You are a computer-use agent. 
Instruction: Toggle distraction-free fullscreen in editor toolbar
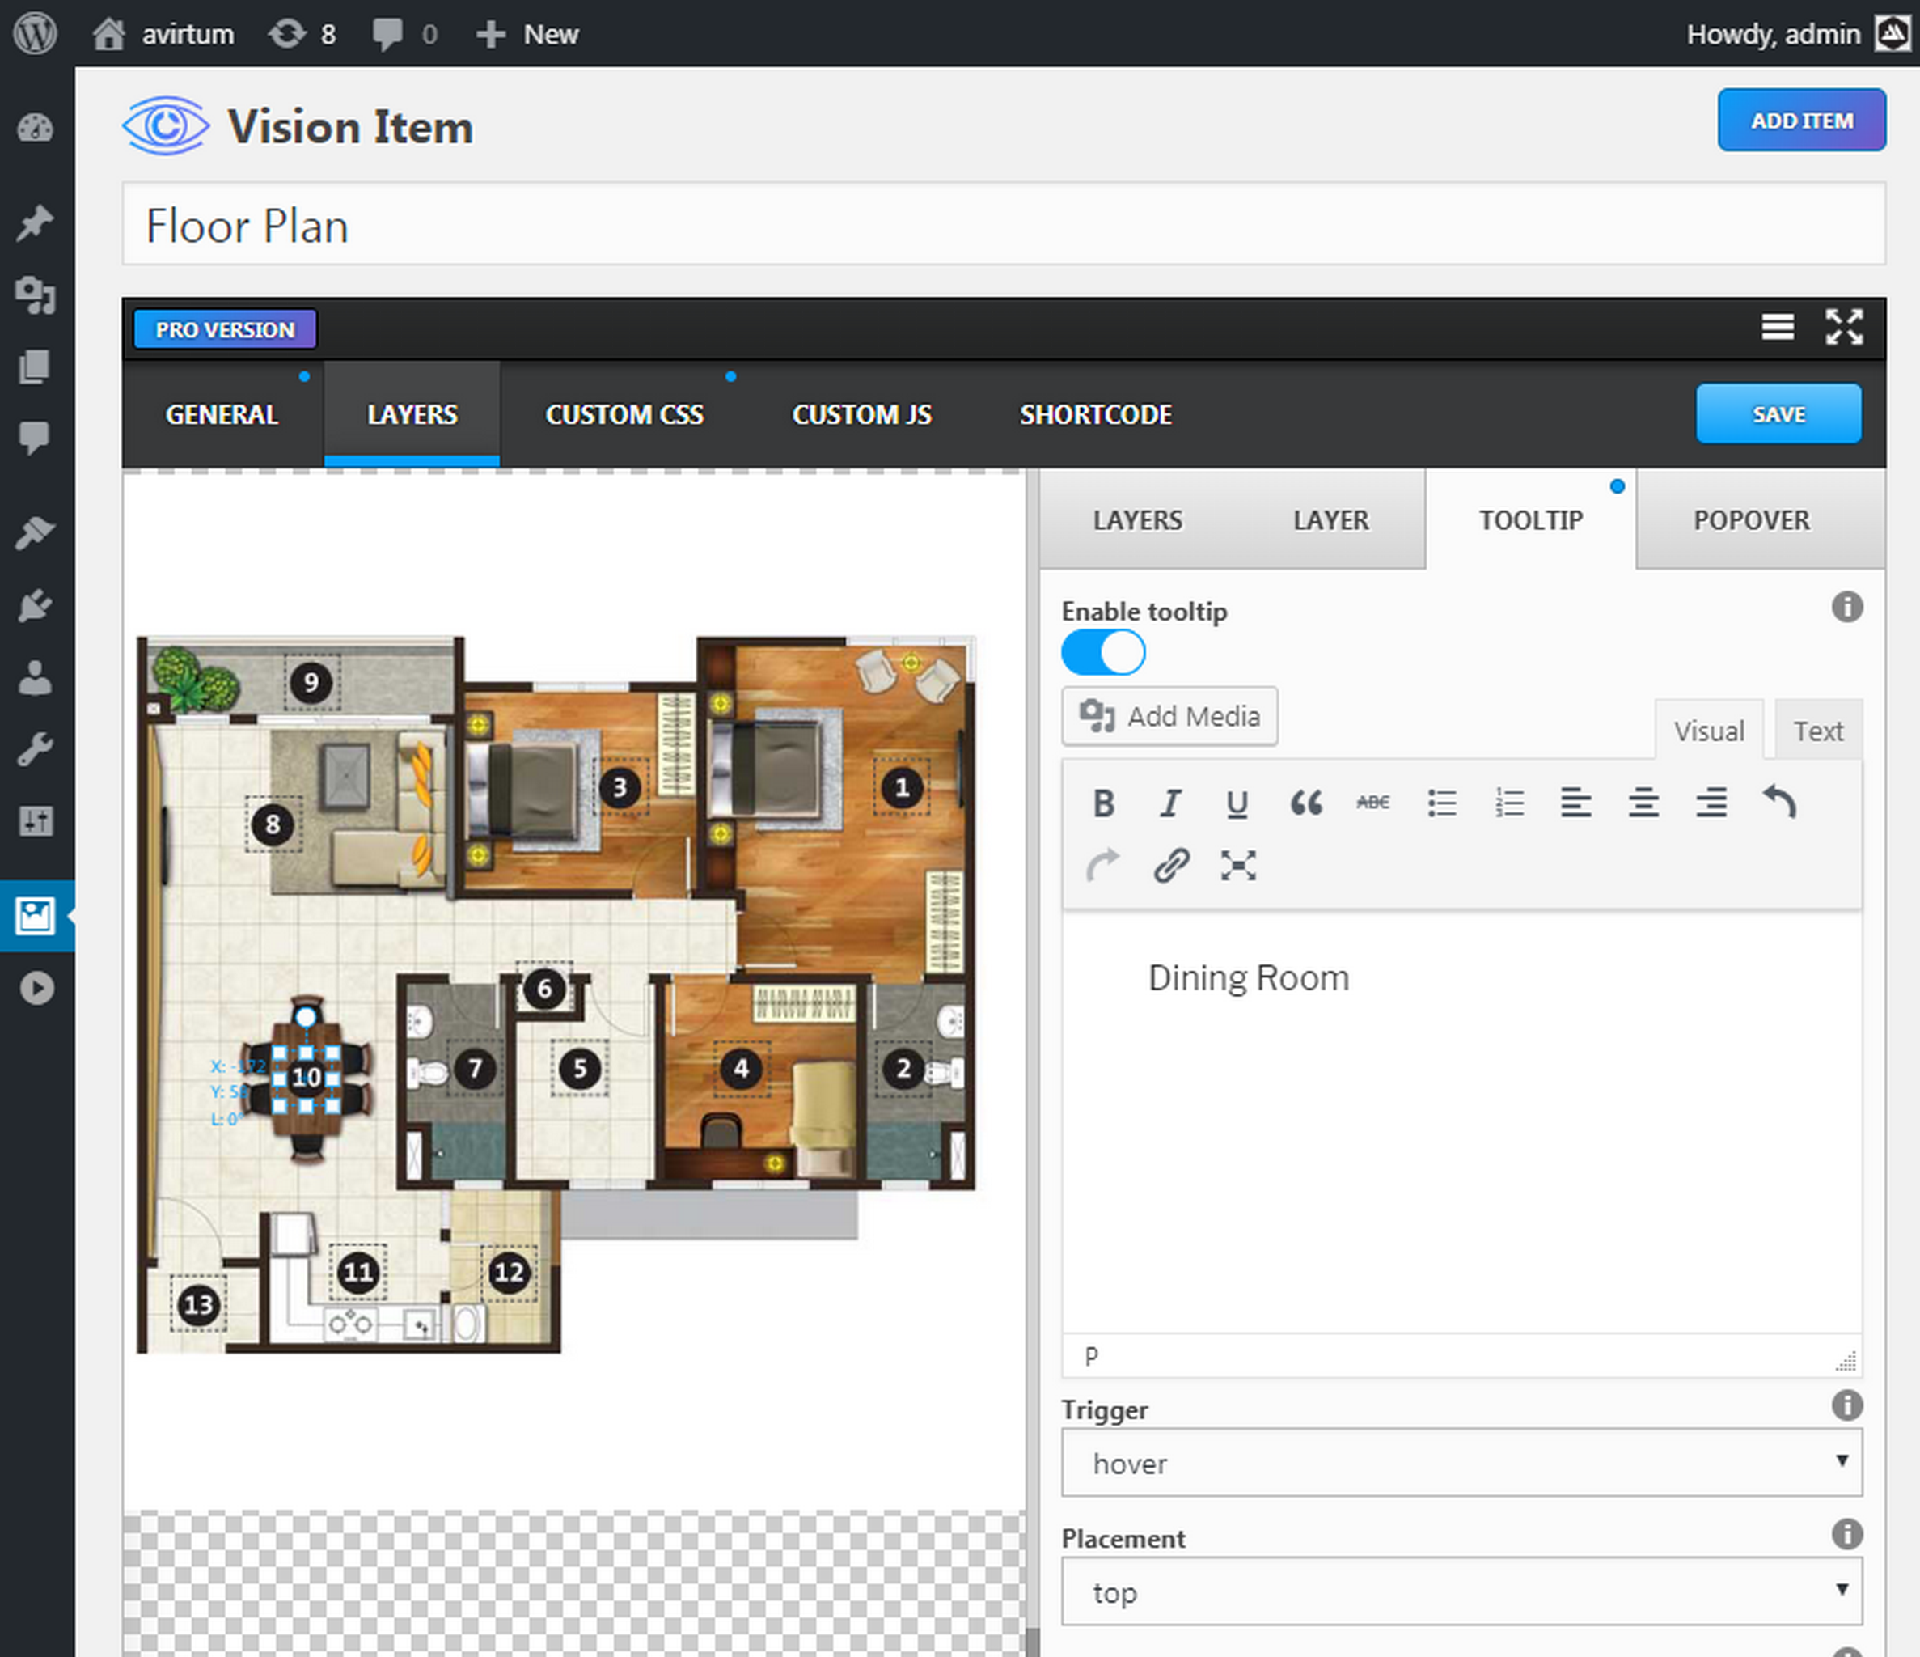[x=1238, y=866]
